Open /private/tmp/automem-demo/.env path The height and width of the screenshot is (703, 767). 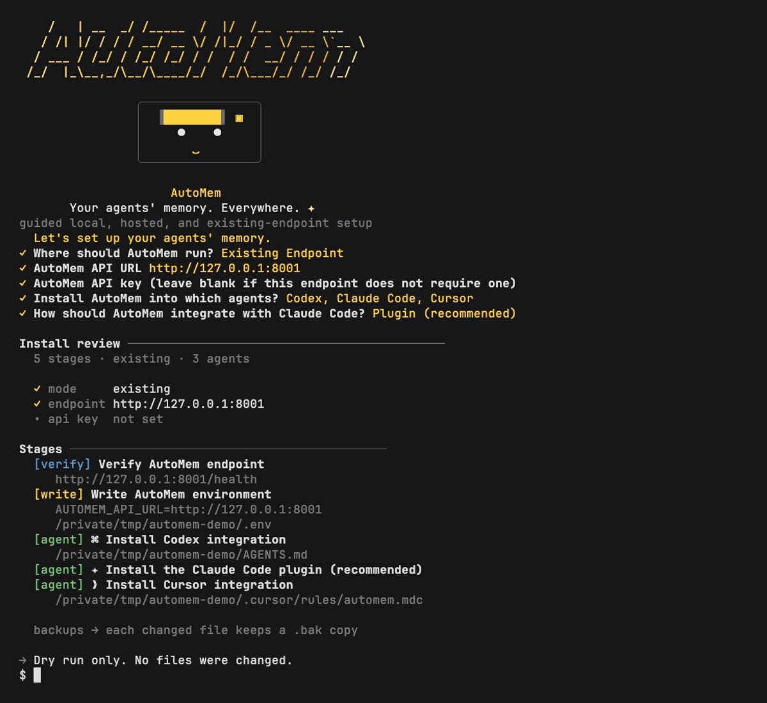click(164, 525)
